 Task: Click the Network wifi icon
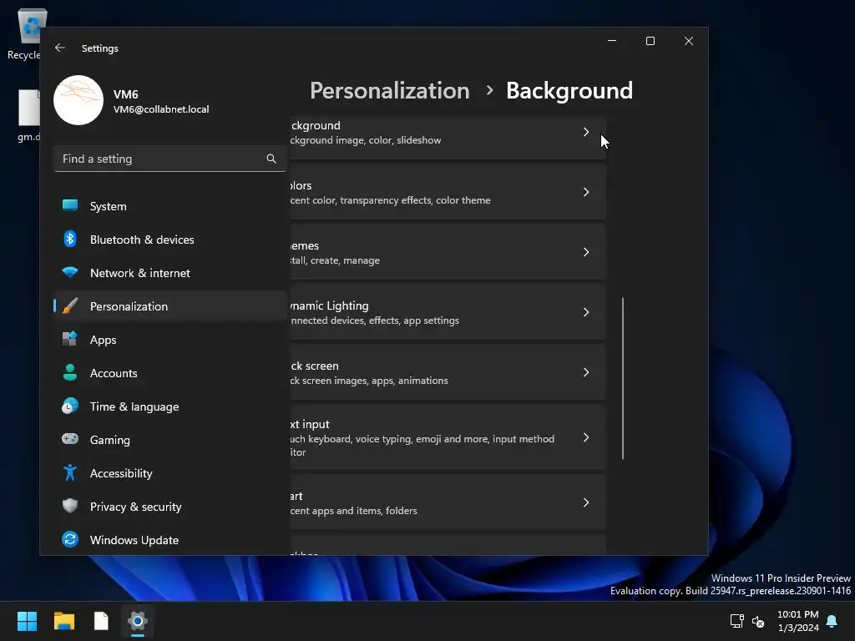pos(70,272)
